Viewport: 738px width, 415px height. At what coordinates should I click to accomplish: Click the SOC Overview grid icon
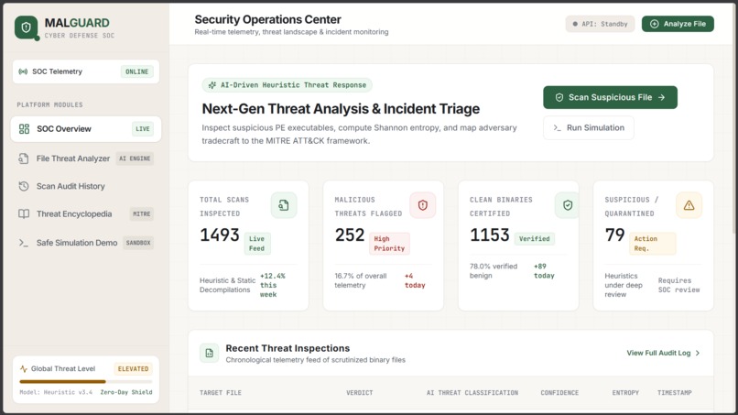(x=24, y=129)
